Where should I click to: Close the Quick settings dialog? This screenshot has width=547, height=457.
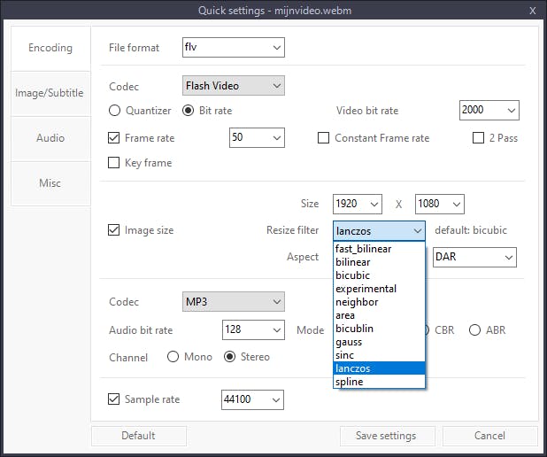[x=532, y=11]
